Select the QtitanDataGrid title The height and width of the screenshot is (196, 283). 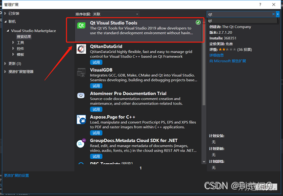click(106, 47)
